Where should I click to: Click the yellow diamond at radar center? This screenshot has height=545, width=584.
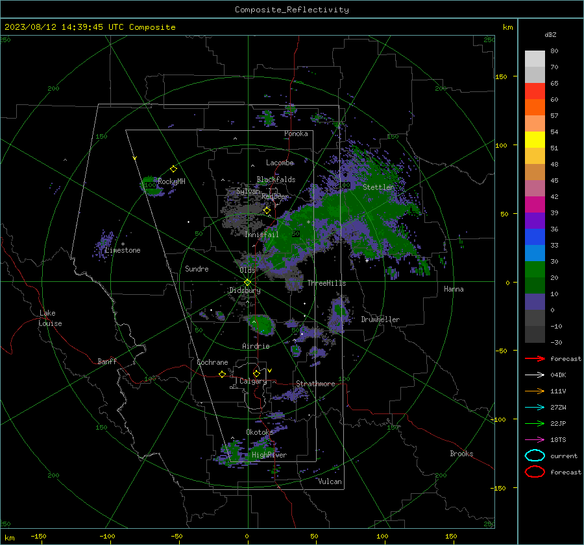(x=247, y=283)
